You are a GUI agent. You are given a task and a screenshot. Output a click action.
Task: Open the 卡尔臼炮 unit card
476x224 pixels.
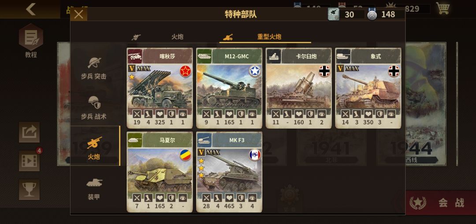tap(299, 88)
